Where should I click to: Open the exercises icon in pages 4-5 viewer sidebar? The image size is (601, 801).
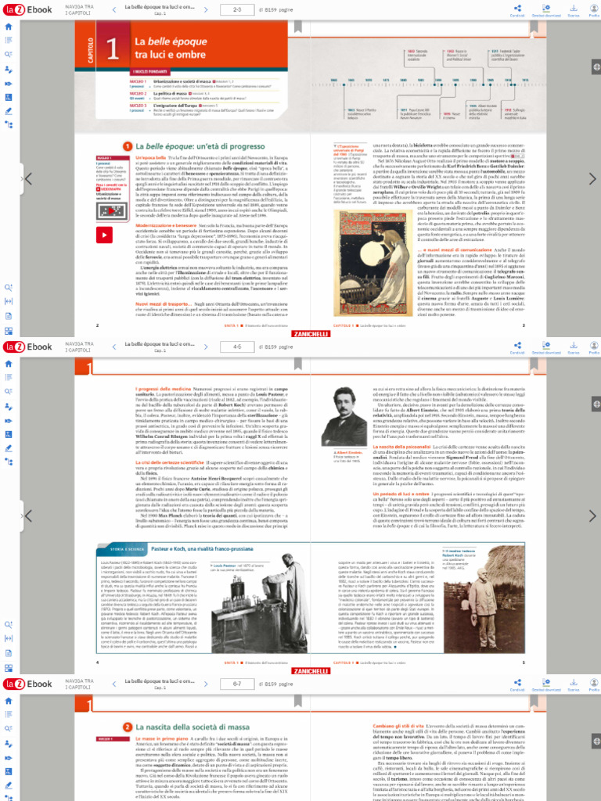(x=8, y=434)
